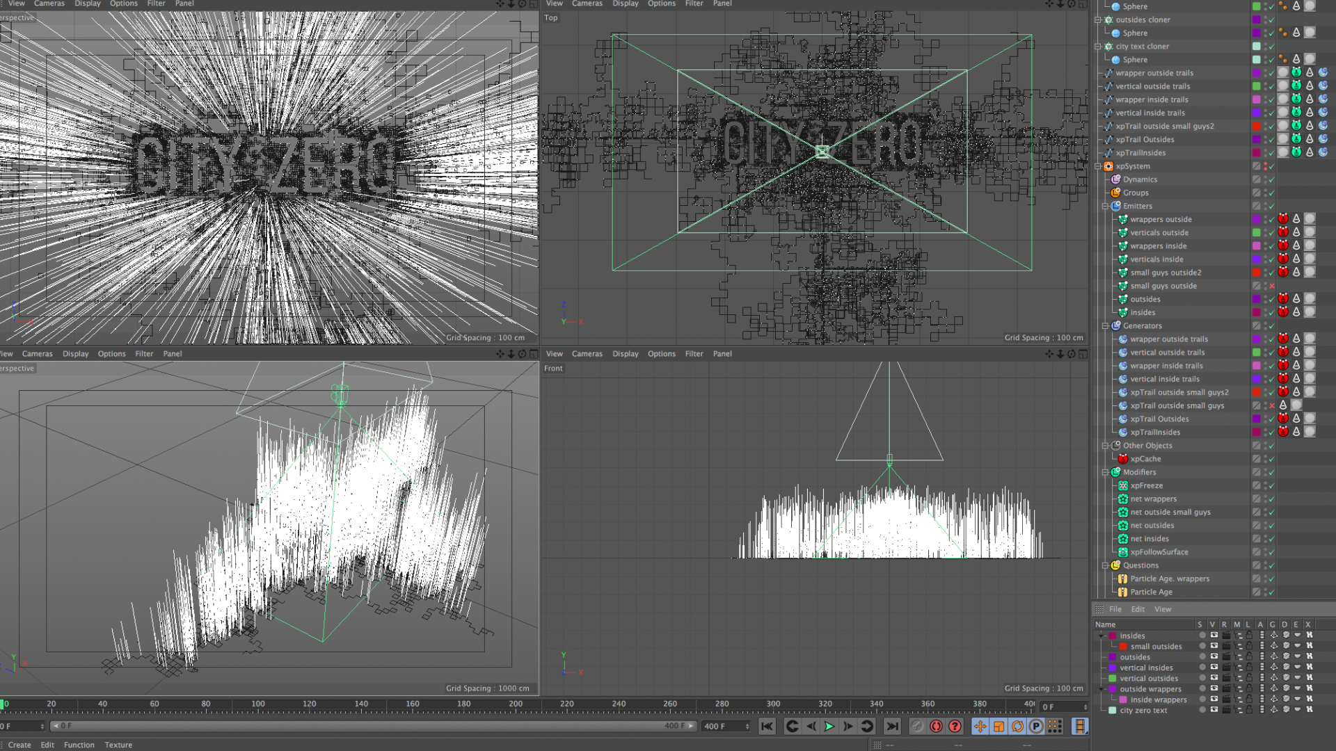This screenshot has height=751, width=1336.
Task: Select the xpFreeze modifier
Action: (1146, 485)
